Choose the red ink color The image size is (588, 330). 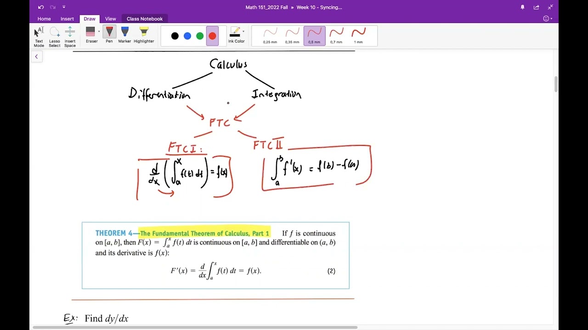[x=212, y=36]
